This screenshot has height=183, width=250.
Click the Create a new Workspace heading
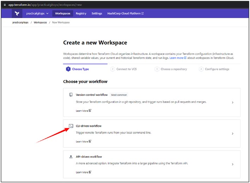[x=95, y=43]
